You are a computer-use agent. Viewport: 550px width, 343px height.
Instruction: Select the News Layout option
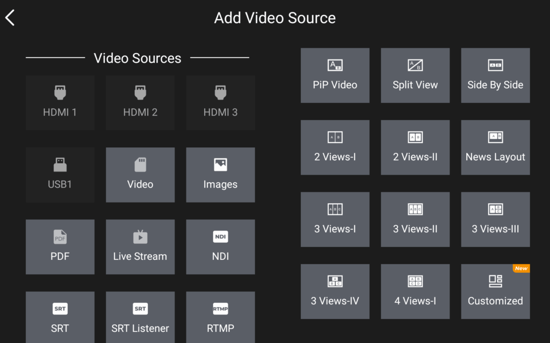click(495, 147)
